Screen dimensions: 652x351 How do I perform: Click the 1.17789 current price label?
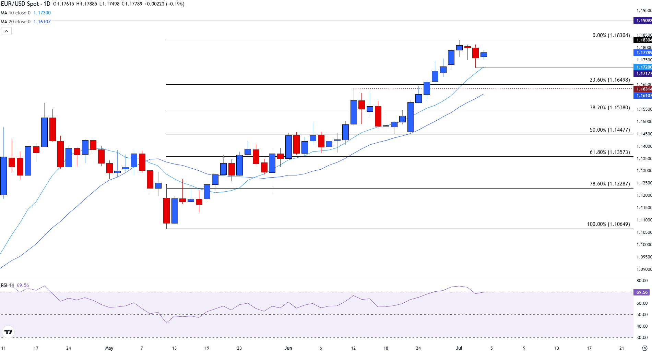[643, 53]
